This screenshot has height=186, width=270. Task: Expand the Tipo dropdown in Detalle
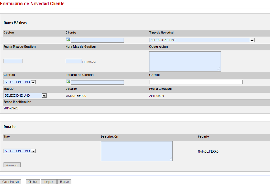(x=19, y=151)
